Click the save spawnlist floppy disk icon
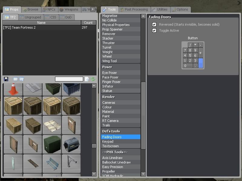The height and width of the screenshot is (181, 242). (x=6, y=79)
